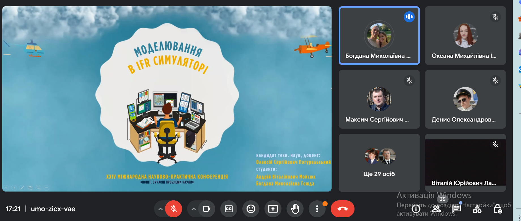
Task: Click the shared presentation slide to focus it
Action: coord(167,99)
